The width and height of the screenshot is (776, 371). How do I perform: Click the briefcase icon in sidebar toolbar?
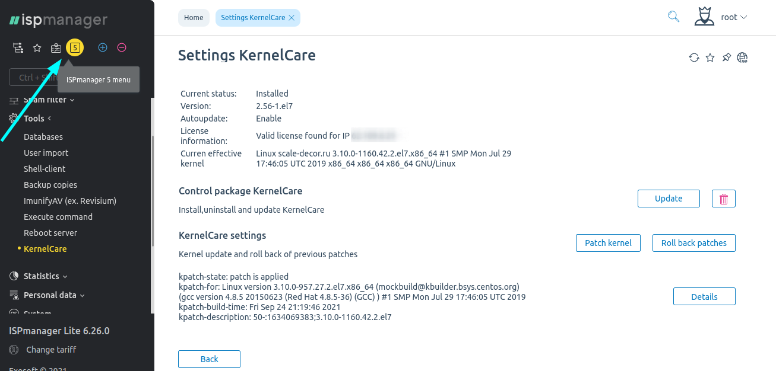coord(56,47)
